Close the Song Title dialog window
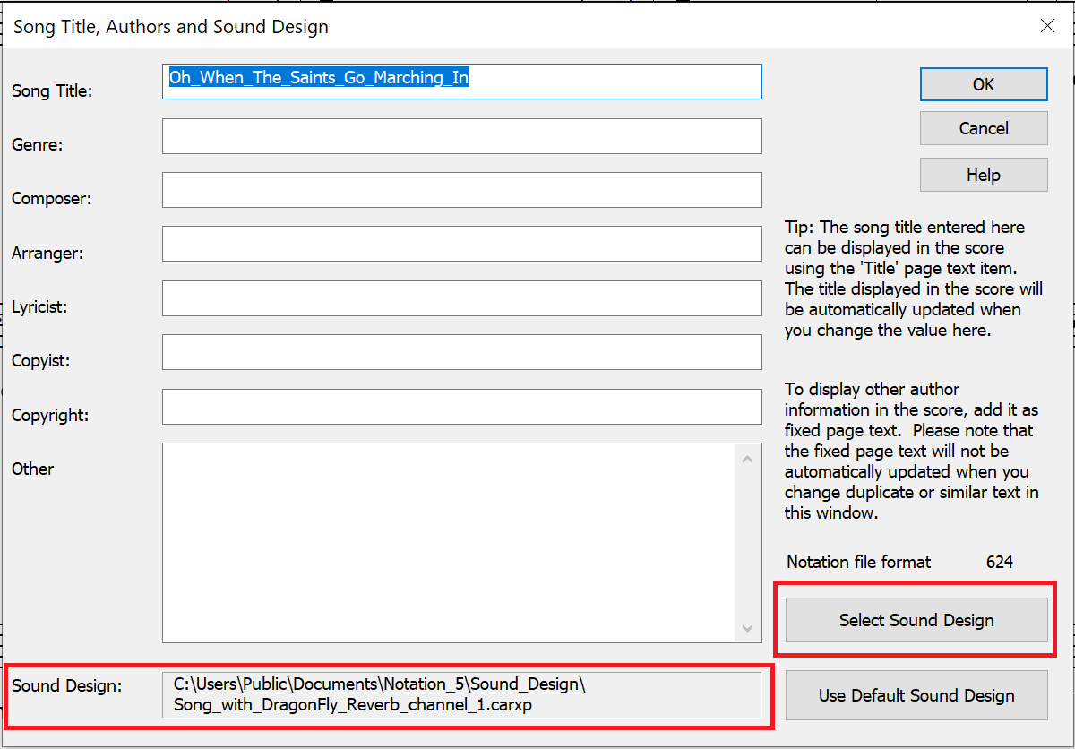1075x749 pixels. pyautogui.click(x=1047, y=26)
